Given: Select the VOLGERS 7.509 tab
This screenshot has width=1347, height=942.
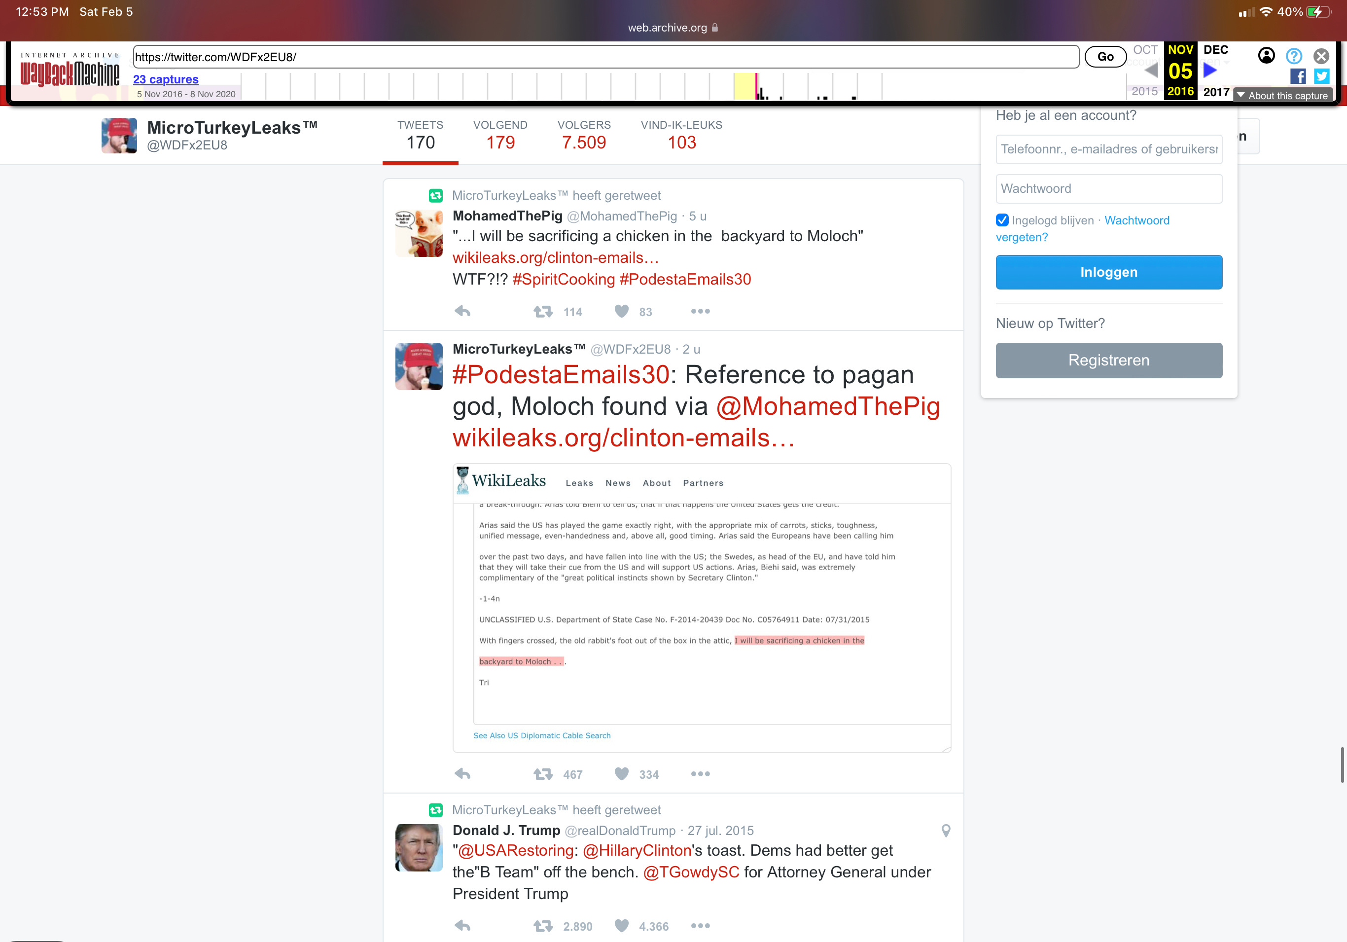Looking at the screenshot, I should tap(584, 136).
